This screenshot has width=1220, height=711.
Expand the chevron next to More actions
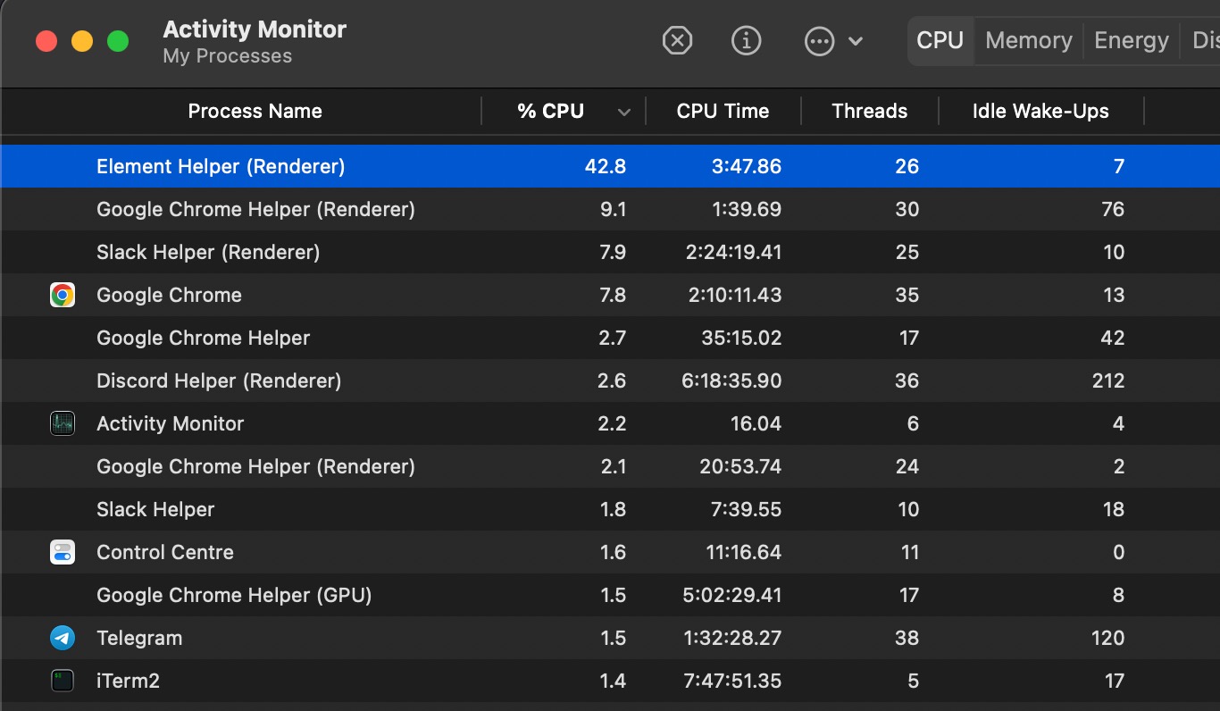point(856,41)
